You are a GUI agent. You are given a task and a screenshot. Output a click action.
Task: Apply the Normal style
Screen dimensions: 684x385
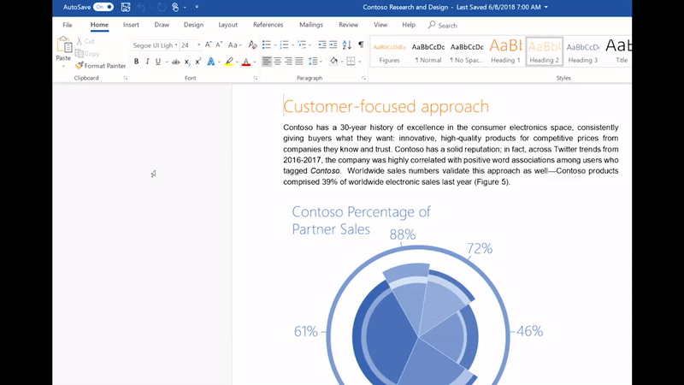(428, 51)
